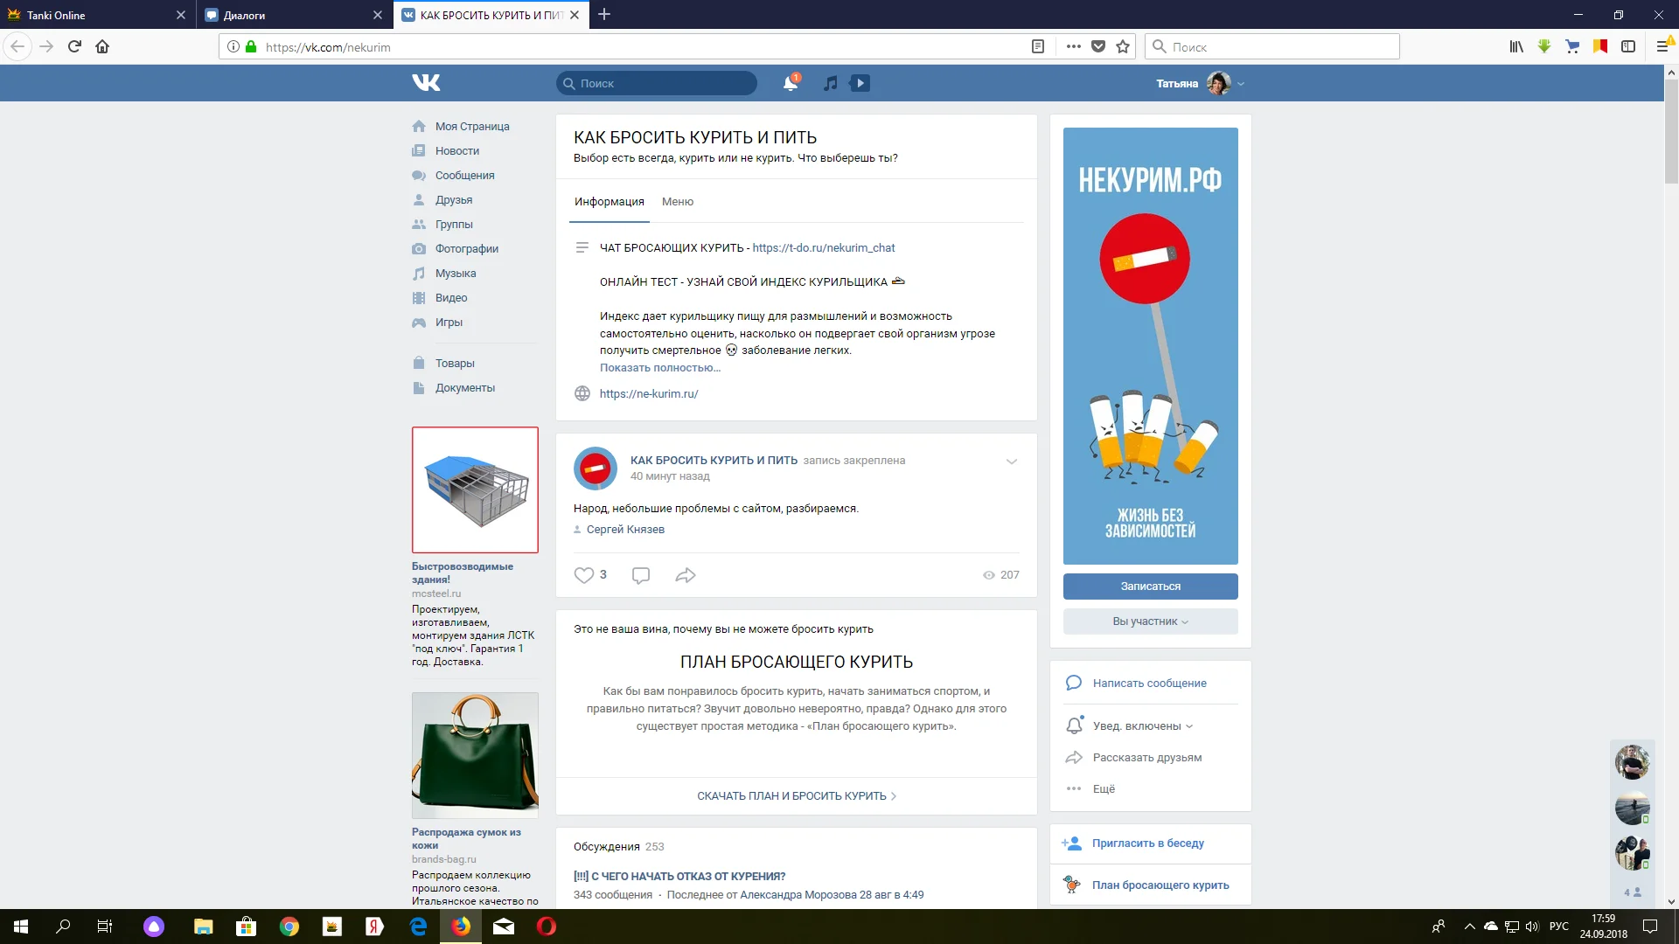Click the video play icon in the header
This screenshot has height=944, width=1679.
pos(860,83)
